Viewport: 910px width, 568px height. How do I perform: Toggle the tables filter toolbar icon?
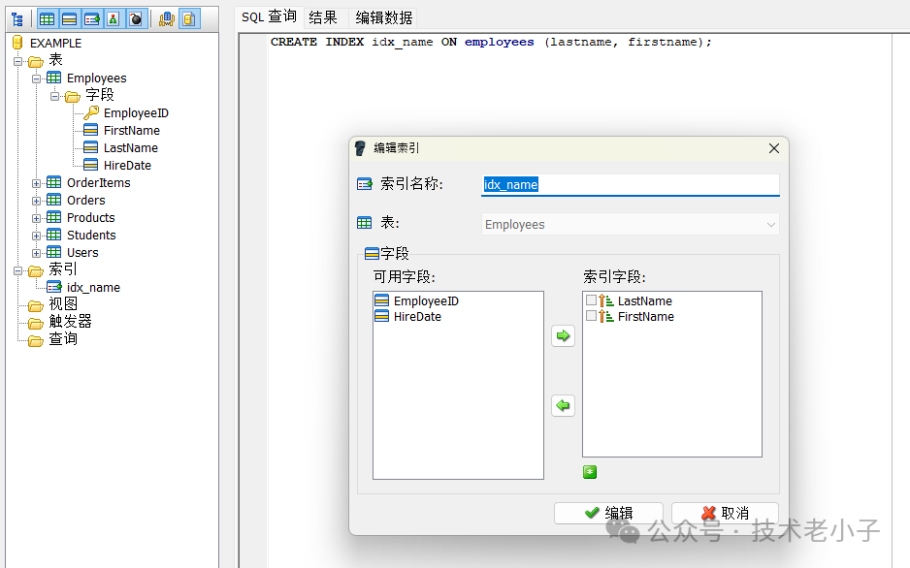(47, 18)
